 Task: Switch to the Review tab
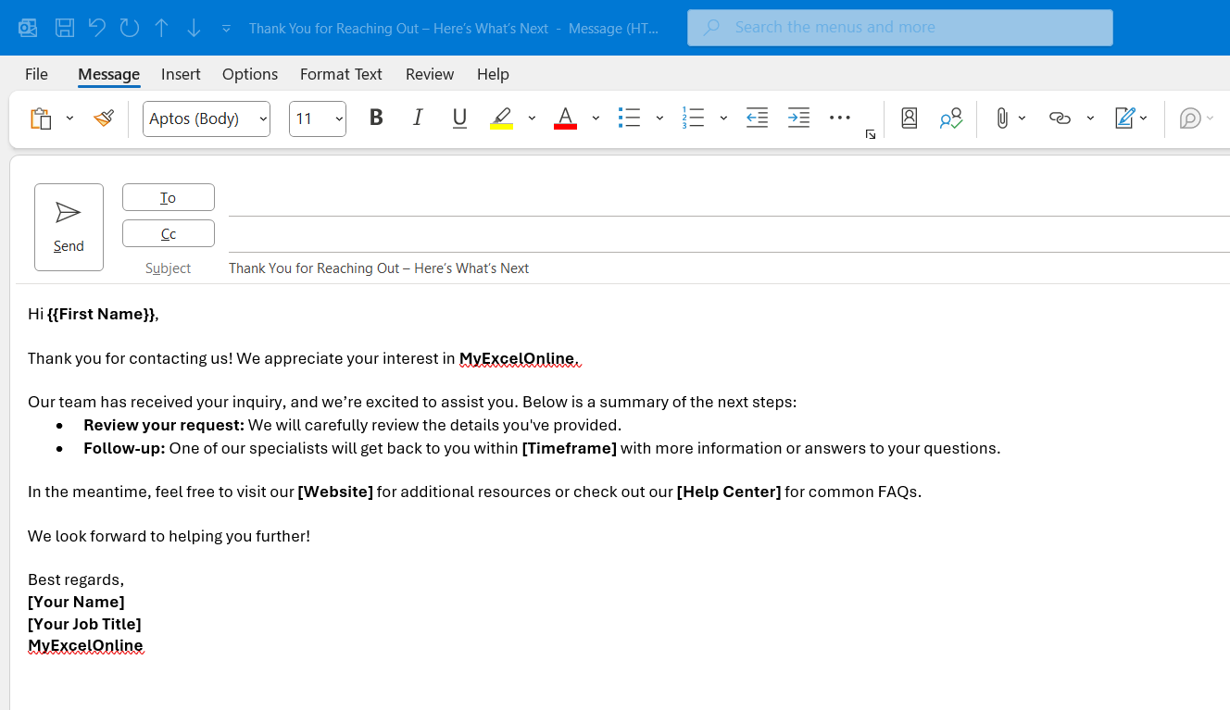point(430,74)
